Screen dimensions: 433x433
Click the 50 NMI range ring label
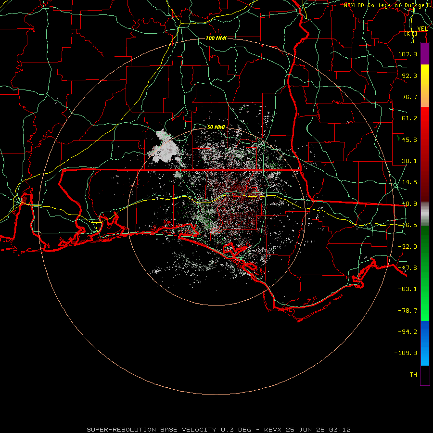216,127
